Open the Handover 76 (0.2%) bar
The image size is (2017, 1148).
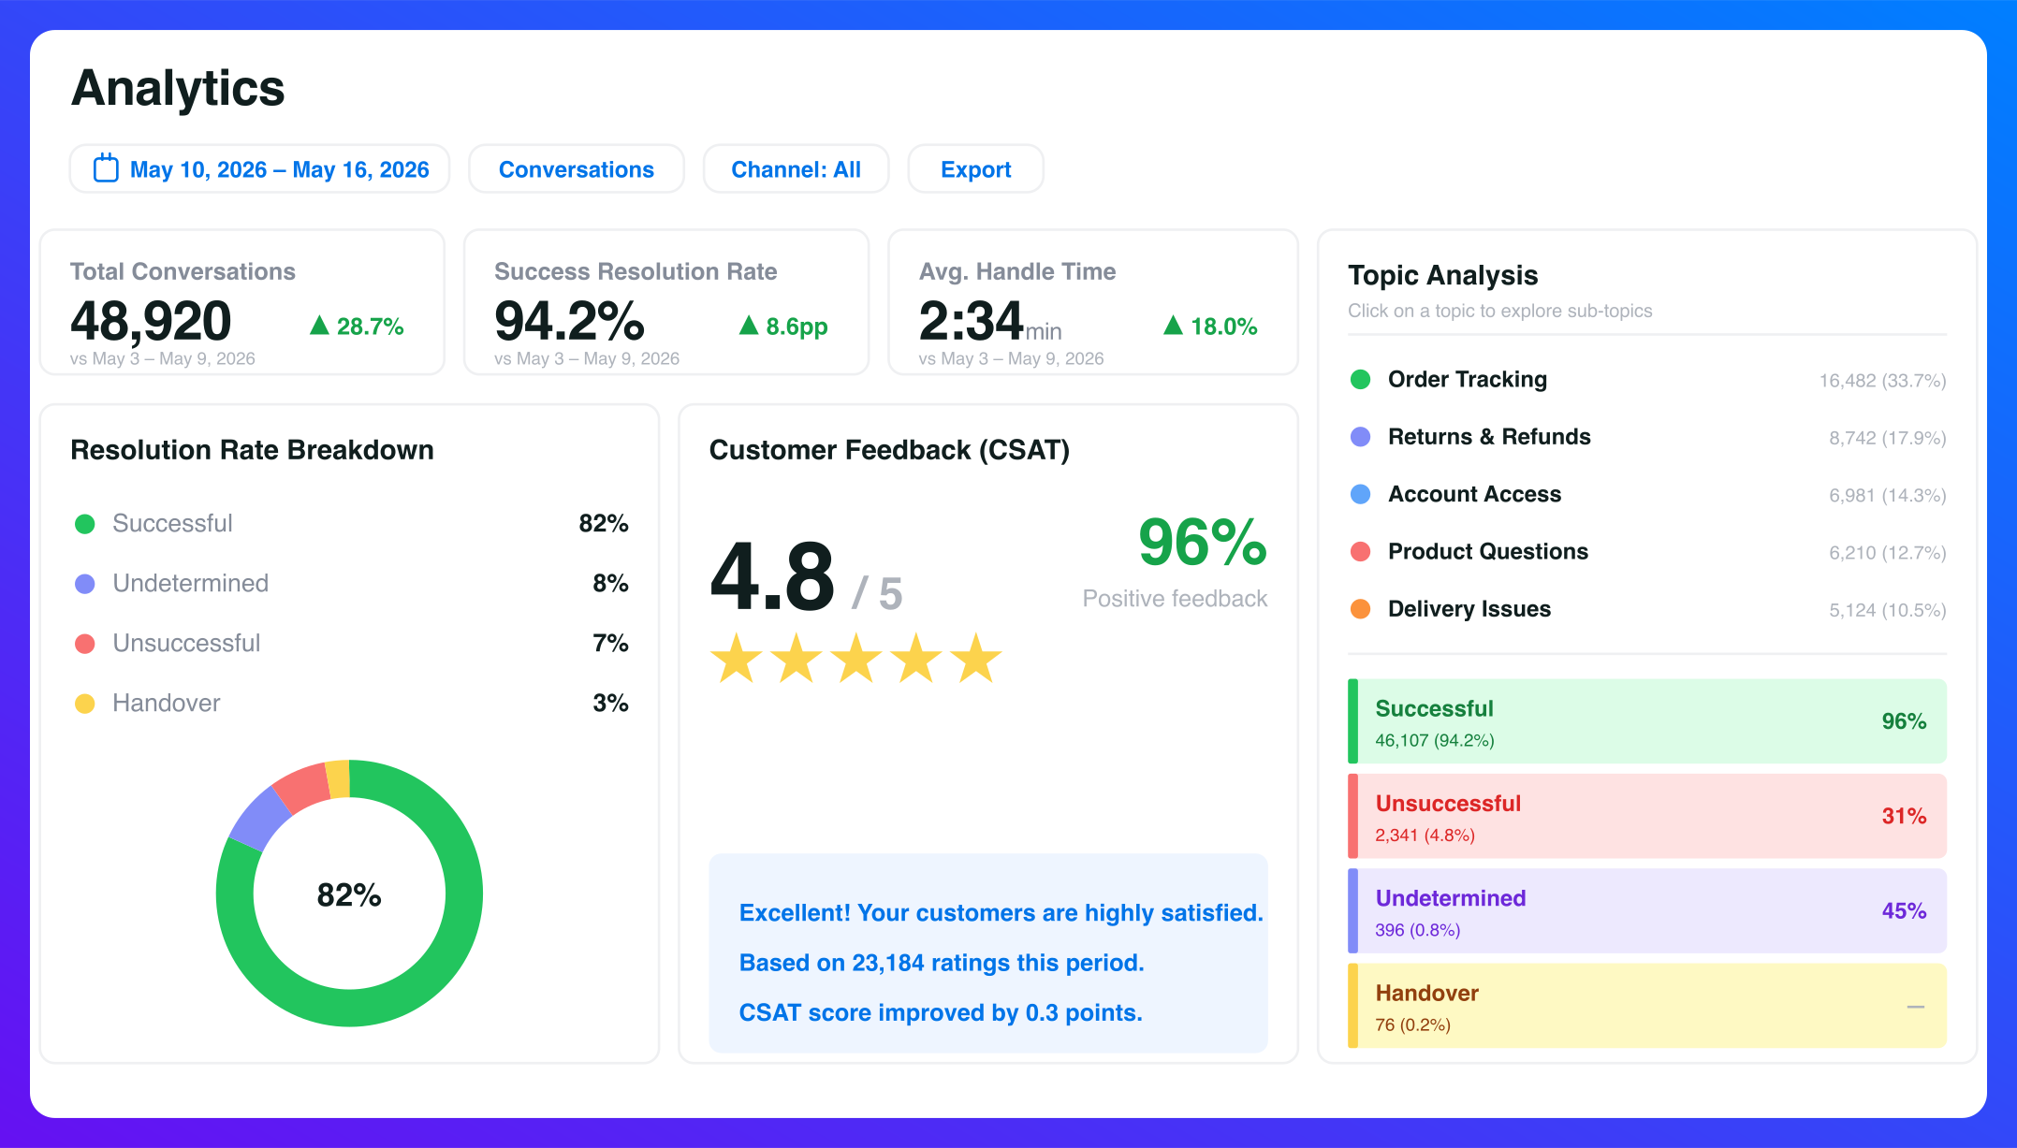point(1647,1006)
